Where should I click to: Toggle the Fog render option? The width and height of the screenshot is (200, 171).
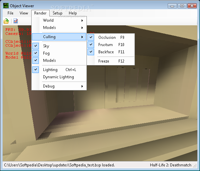pyautogui.click(x=59, y=53)
